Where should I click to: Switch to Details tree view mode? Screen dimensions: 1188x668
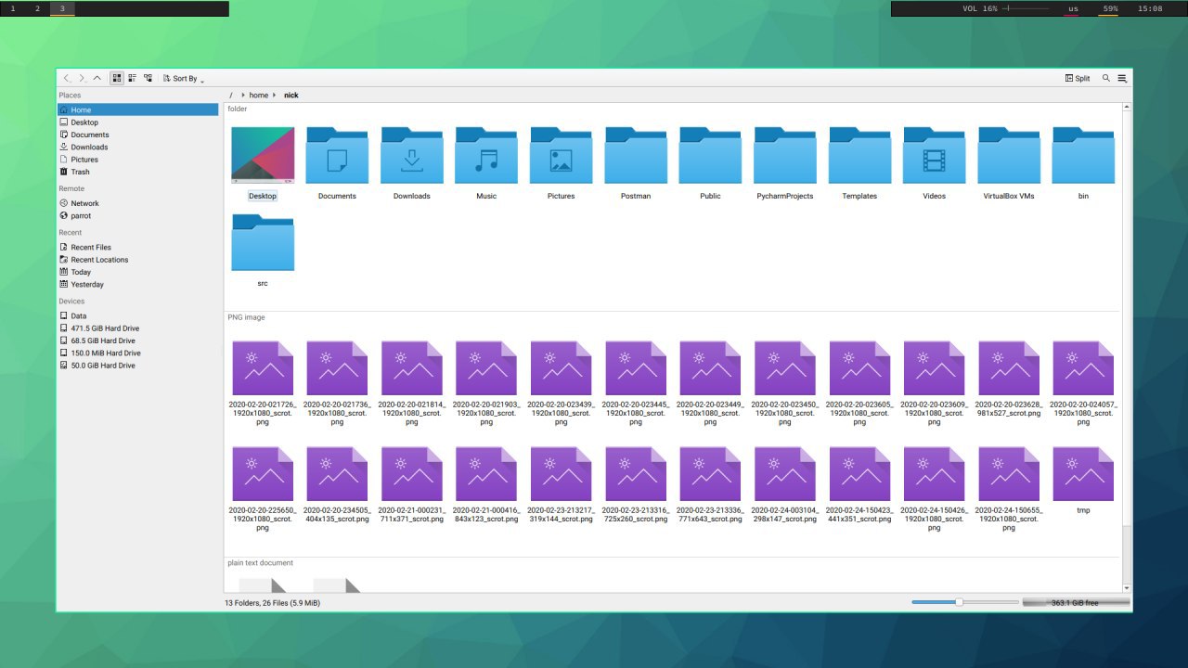[148, 79]
